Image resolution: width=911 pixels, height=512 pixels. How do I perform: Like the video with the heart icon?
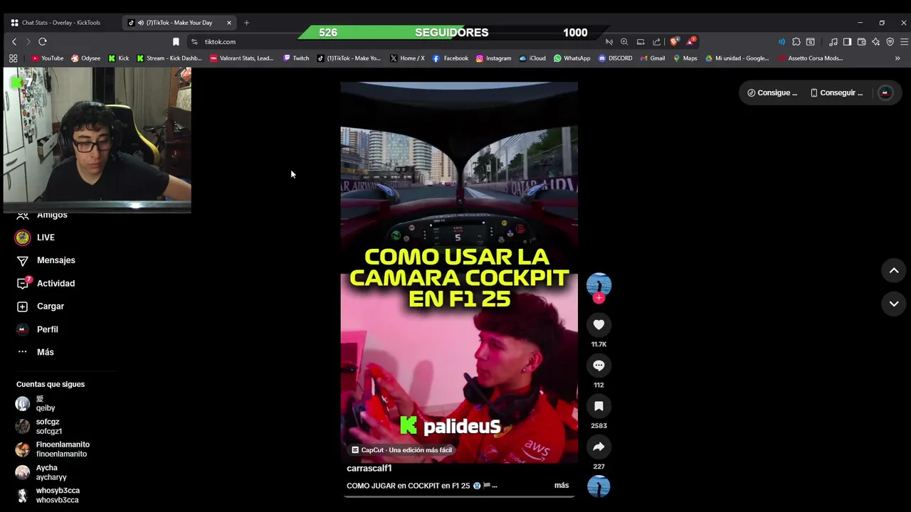point(599,325)
